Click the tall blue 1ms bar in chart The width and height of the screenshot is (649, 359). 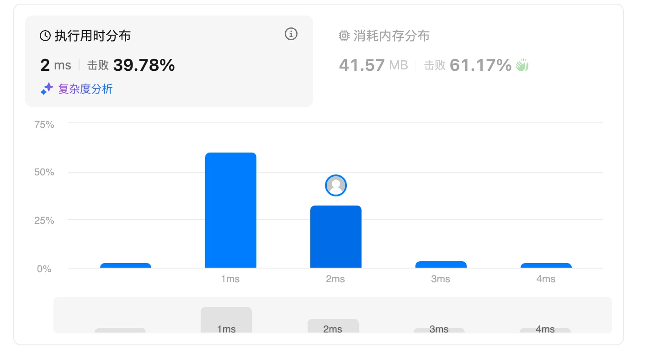click(231, 210)
